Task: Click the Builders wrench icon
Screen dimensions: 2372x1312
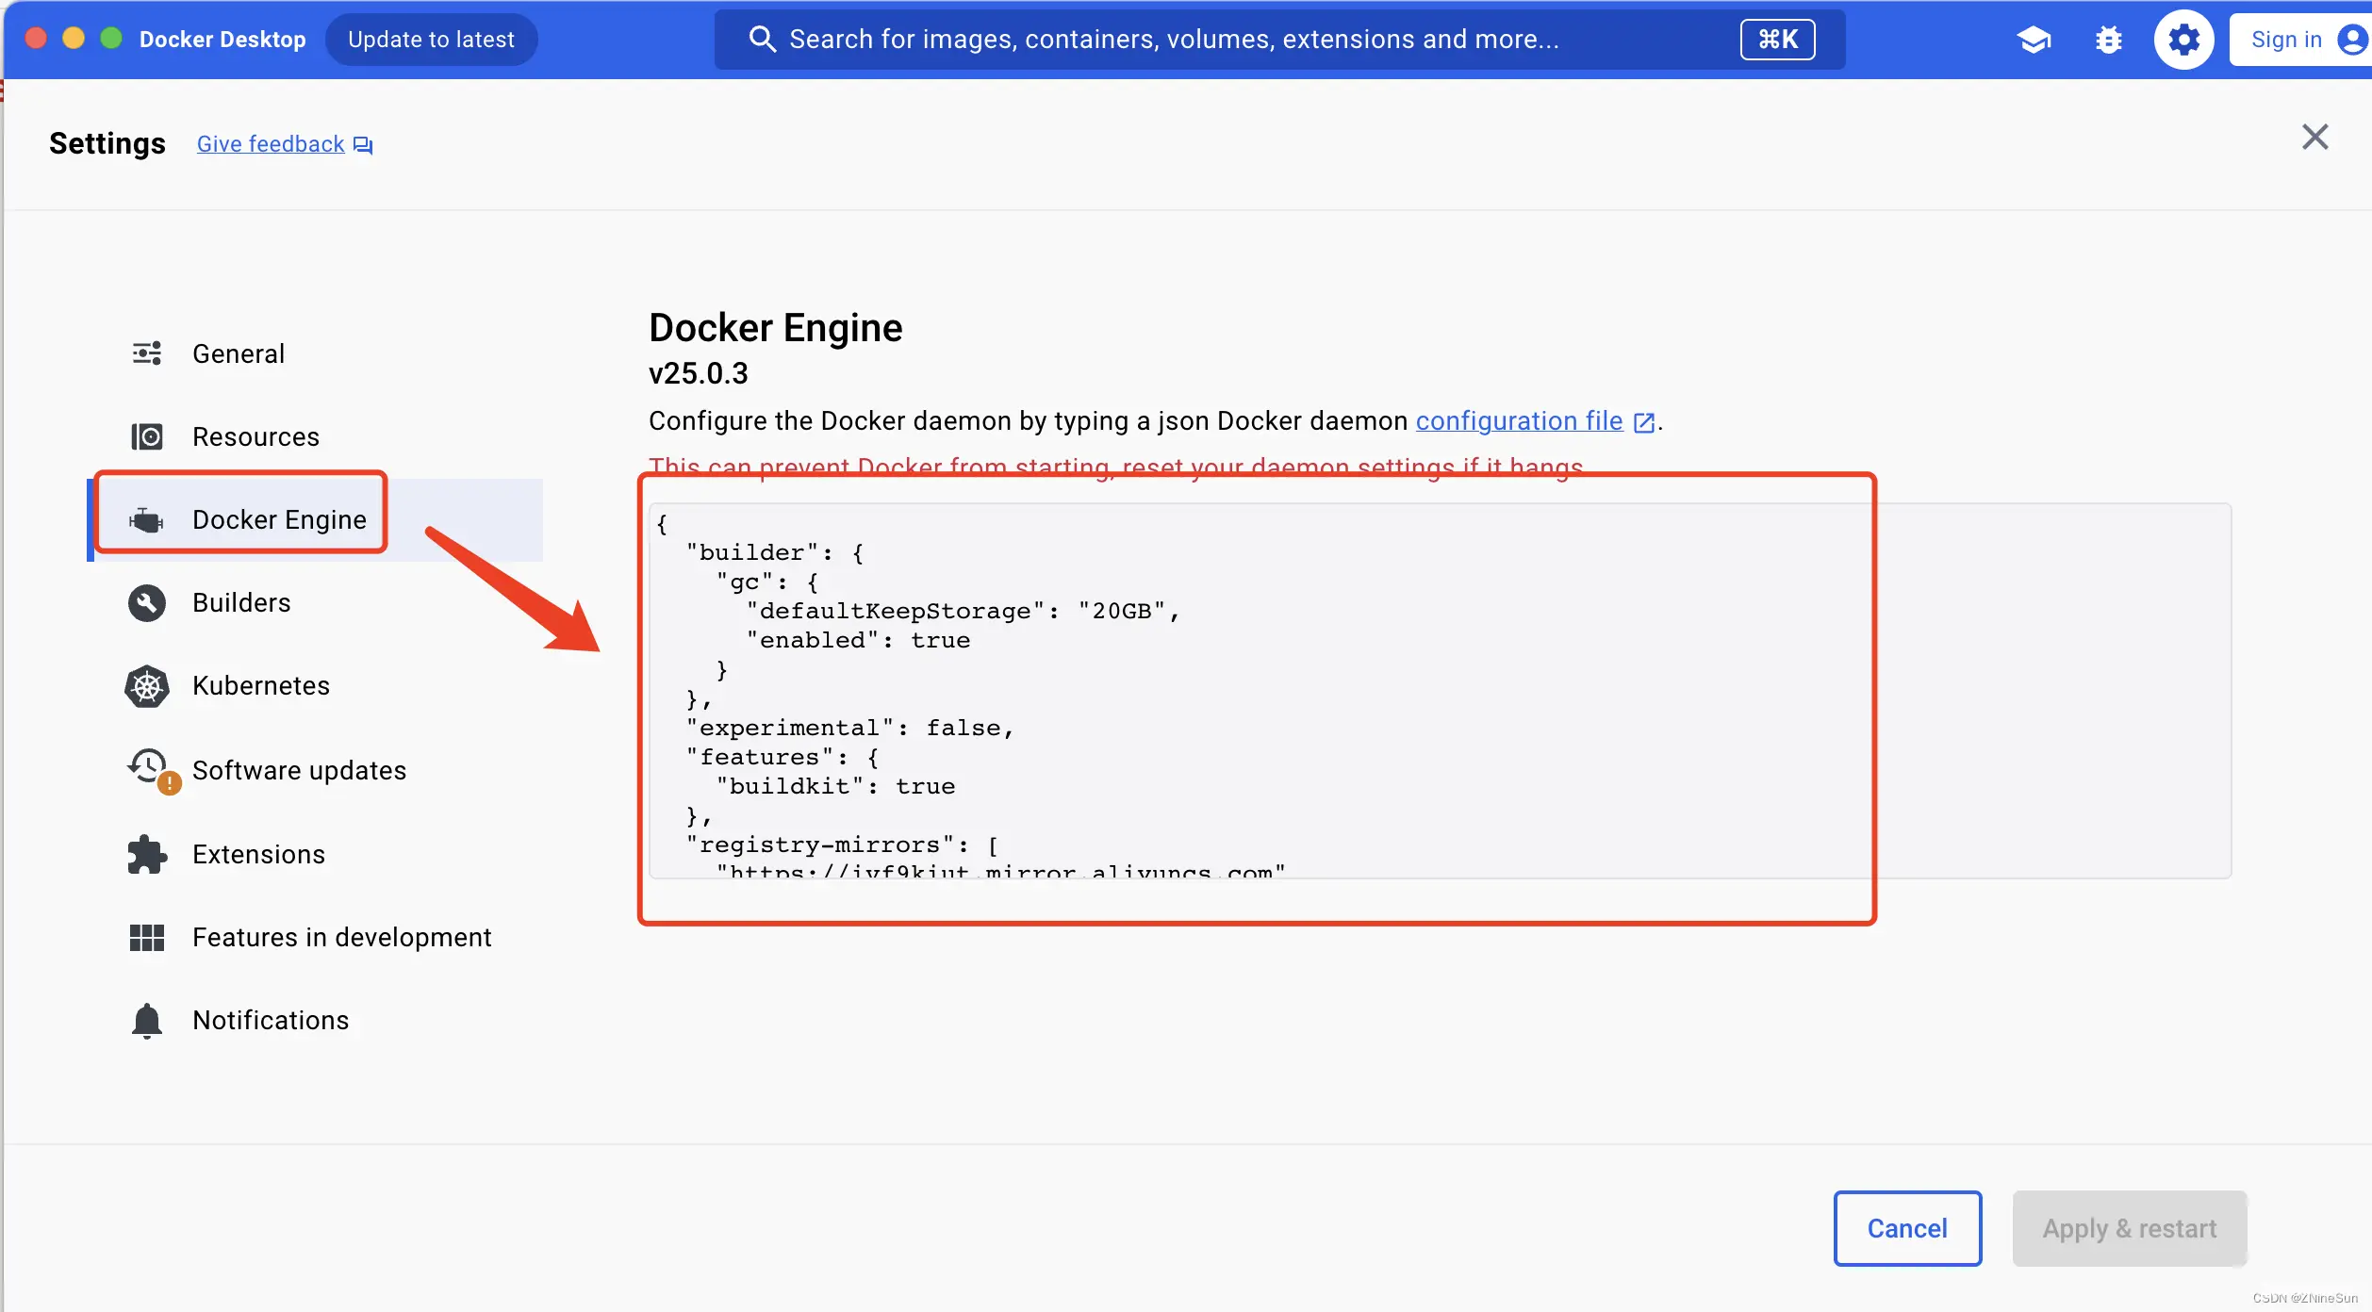Action: pyautogui.click(x=147, y=603)
